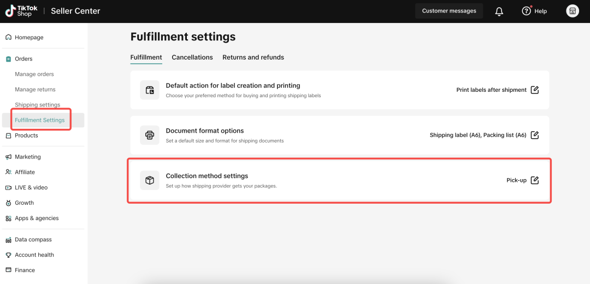Go to Homepage in sidebar
The width and height of the screenshot is (590, 284).
point(29,38)
